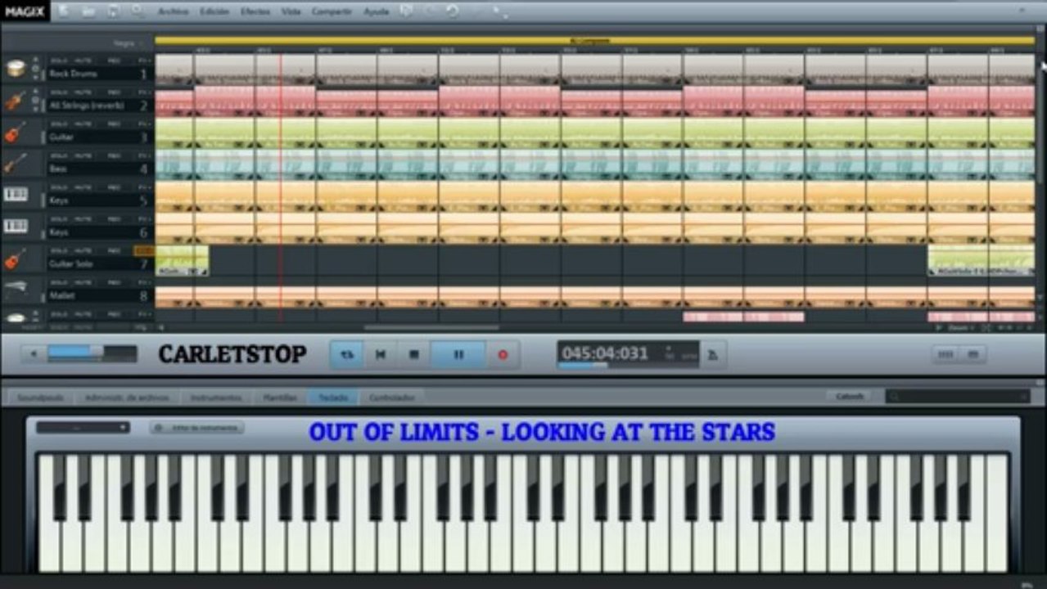The image size is (1047, 589).
Task: Click the Bass track instrument icon
Action: 16,164
